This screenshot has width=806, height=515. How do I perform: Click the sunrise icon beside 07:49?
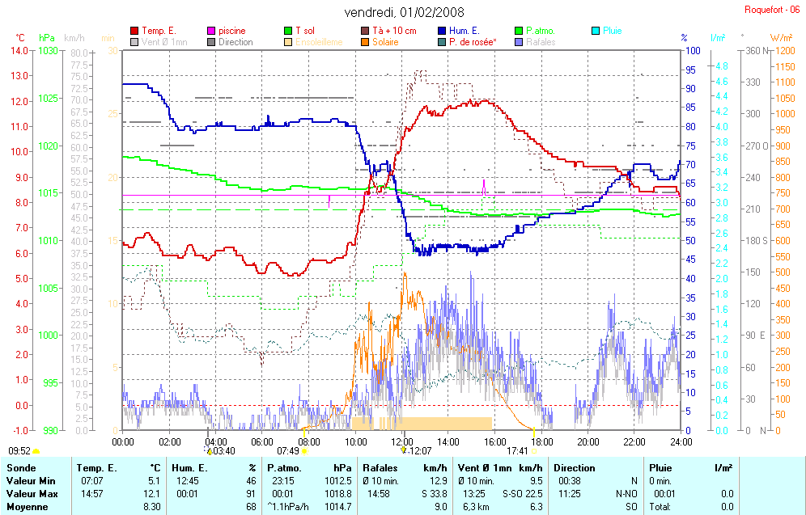click(304, 451)
